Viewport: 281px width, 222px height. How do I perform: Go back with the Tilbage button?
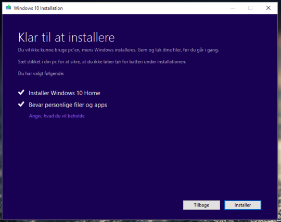tap(201, 205)
